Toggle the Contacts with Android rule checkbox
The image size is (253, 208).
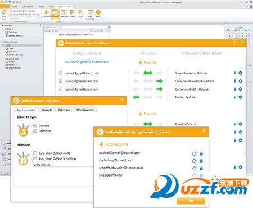click(61, 81)
